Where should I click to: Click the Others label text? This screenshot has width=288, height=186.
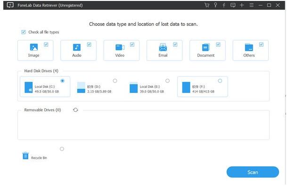tap(249, 55)
